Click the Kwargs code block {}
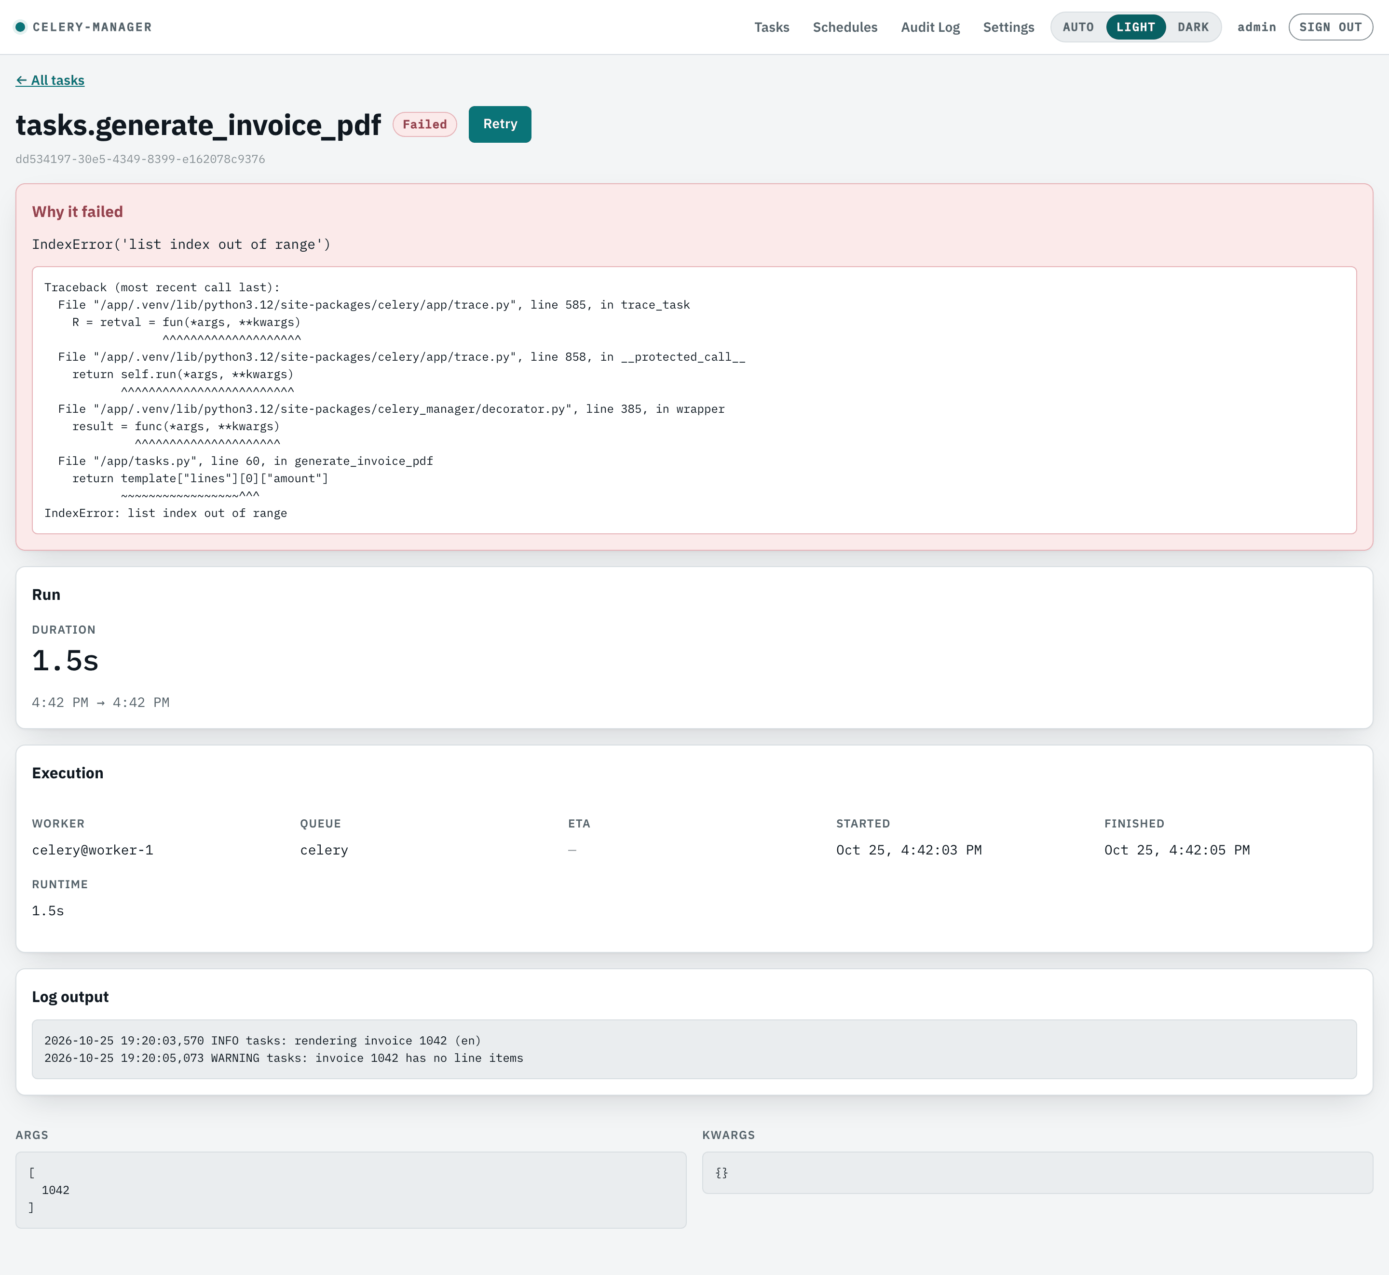1389x1275 pixels. [x=1037, y=1173]
